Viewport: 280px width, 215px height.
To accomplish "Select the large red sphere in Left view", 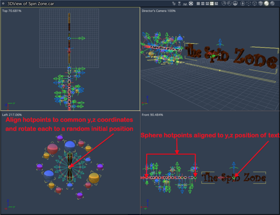I will [52, 149].
